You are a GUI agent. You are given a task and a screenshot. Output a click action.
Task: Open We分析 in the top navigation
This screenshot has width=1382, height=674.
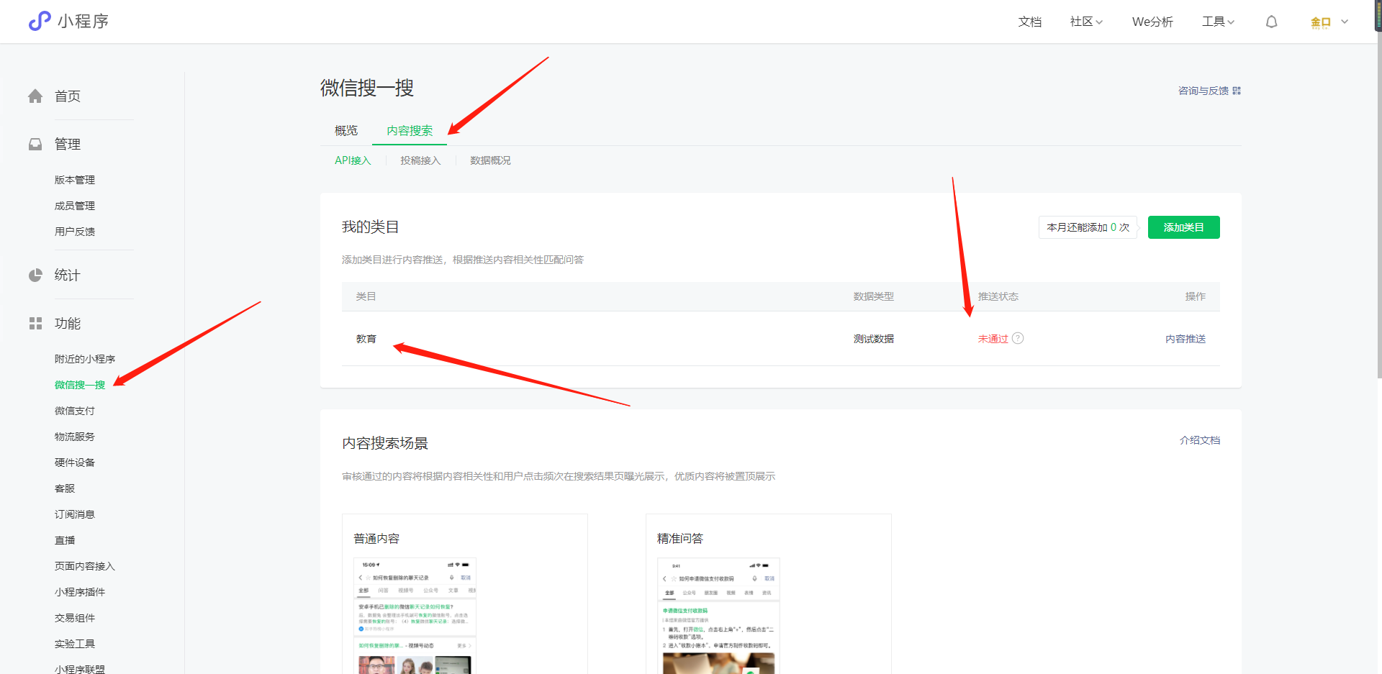1152,22
